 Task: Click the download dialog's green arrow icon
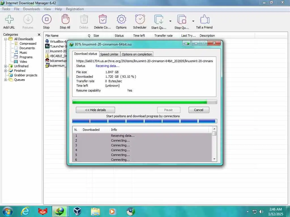[187, 44]
